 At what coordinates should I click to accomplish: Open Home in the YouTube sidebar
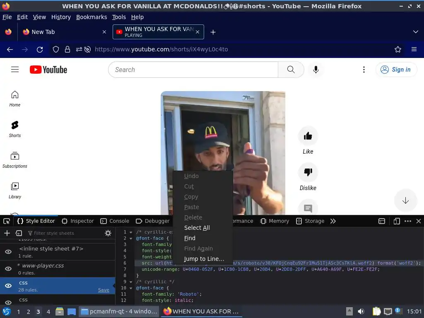coord(15,99)
